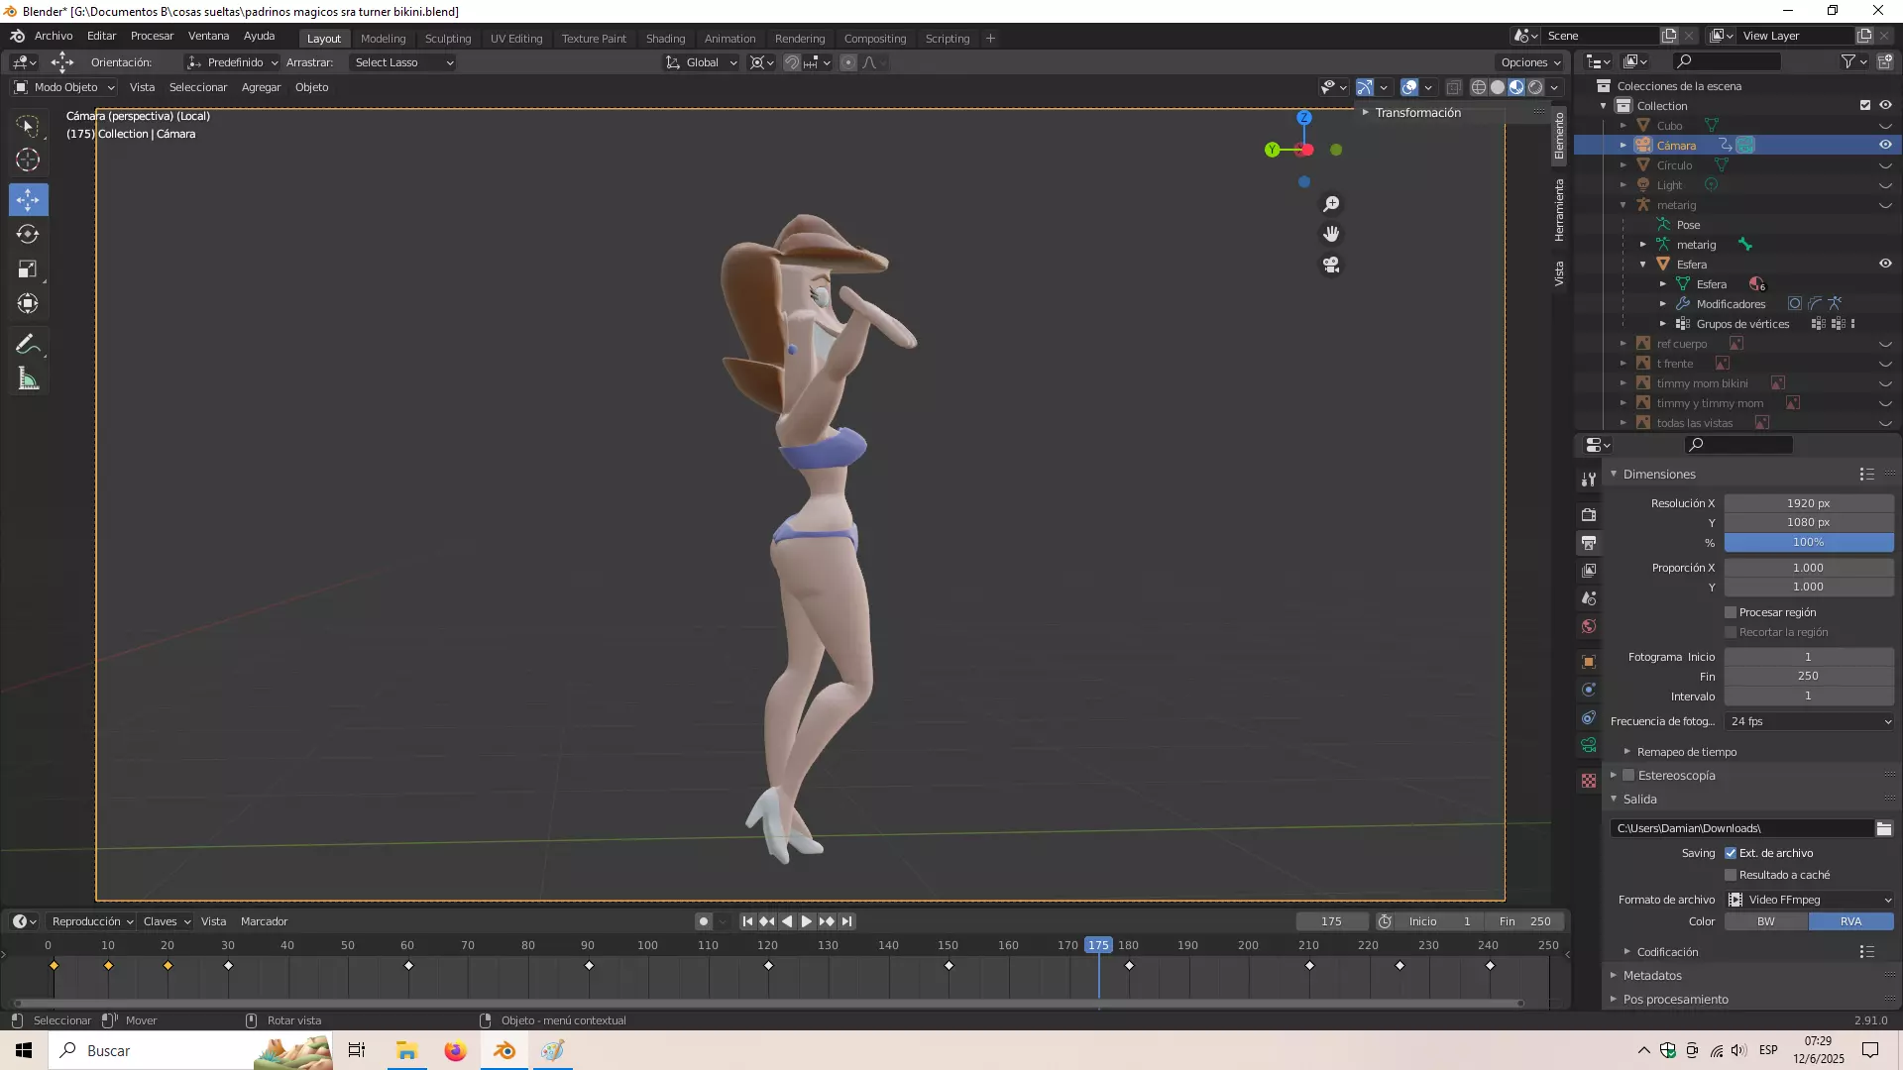Select the Measure tool
Viewport: 1903px width, 1070px height.
click(x=28, y=379)
